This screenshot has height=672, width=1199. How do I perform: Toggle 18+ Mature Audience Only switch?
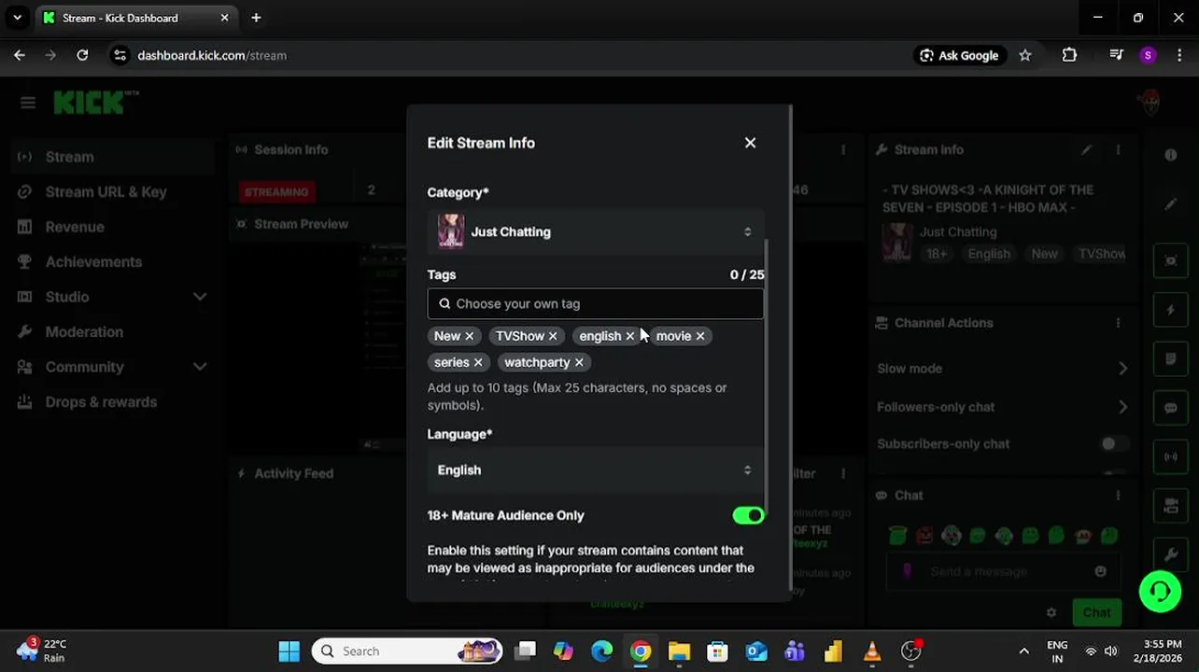[x=748, y=515]
